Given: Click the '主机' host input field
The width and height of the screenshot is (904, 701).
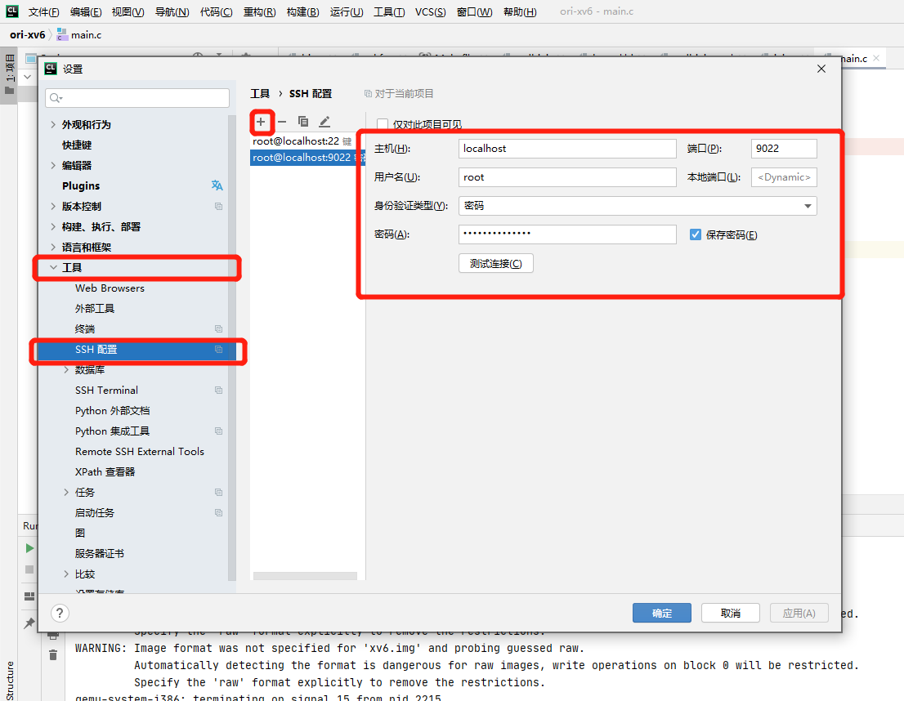Looking at the screenshot, I should click(567, 149).
